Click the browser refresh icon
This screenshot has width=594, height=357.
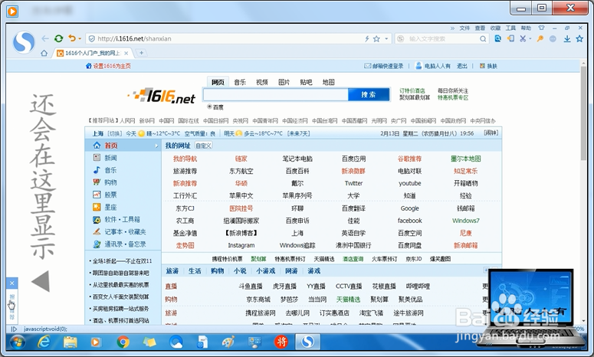58,38
